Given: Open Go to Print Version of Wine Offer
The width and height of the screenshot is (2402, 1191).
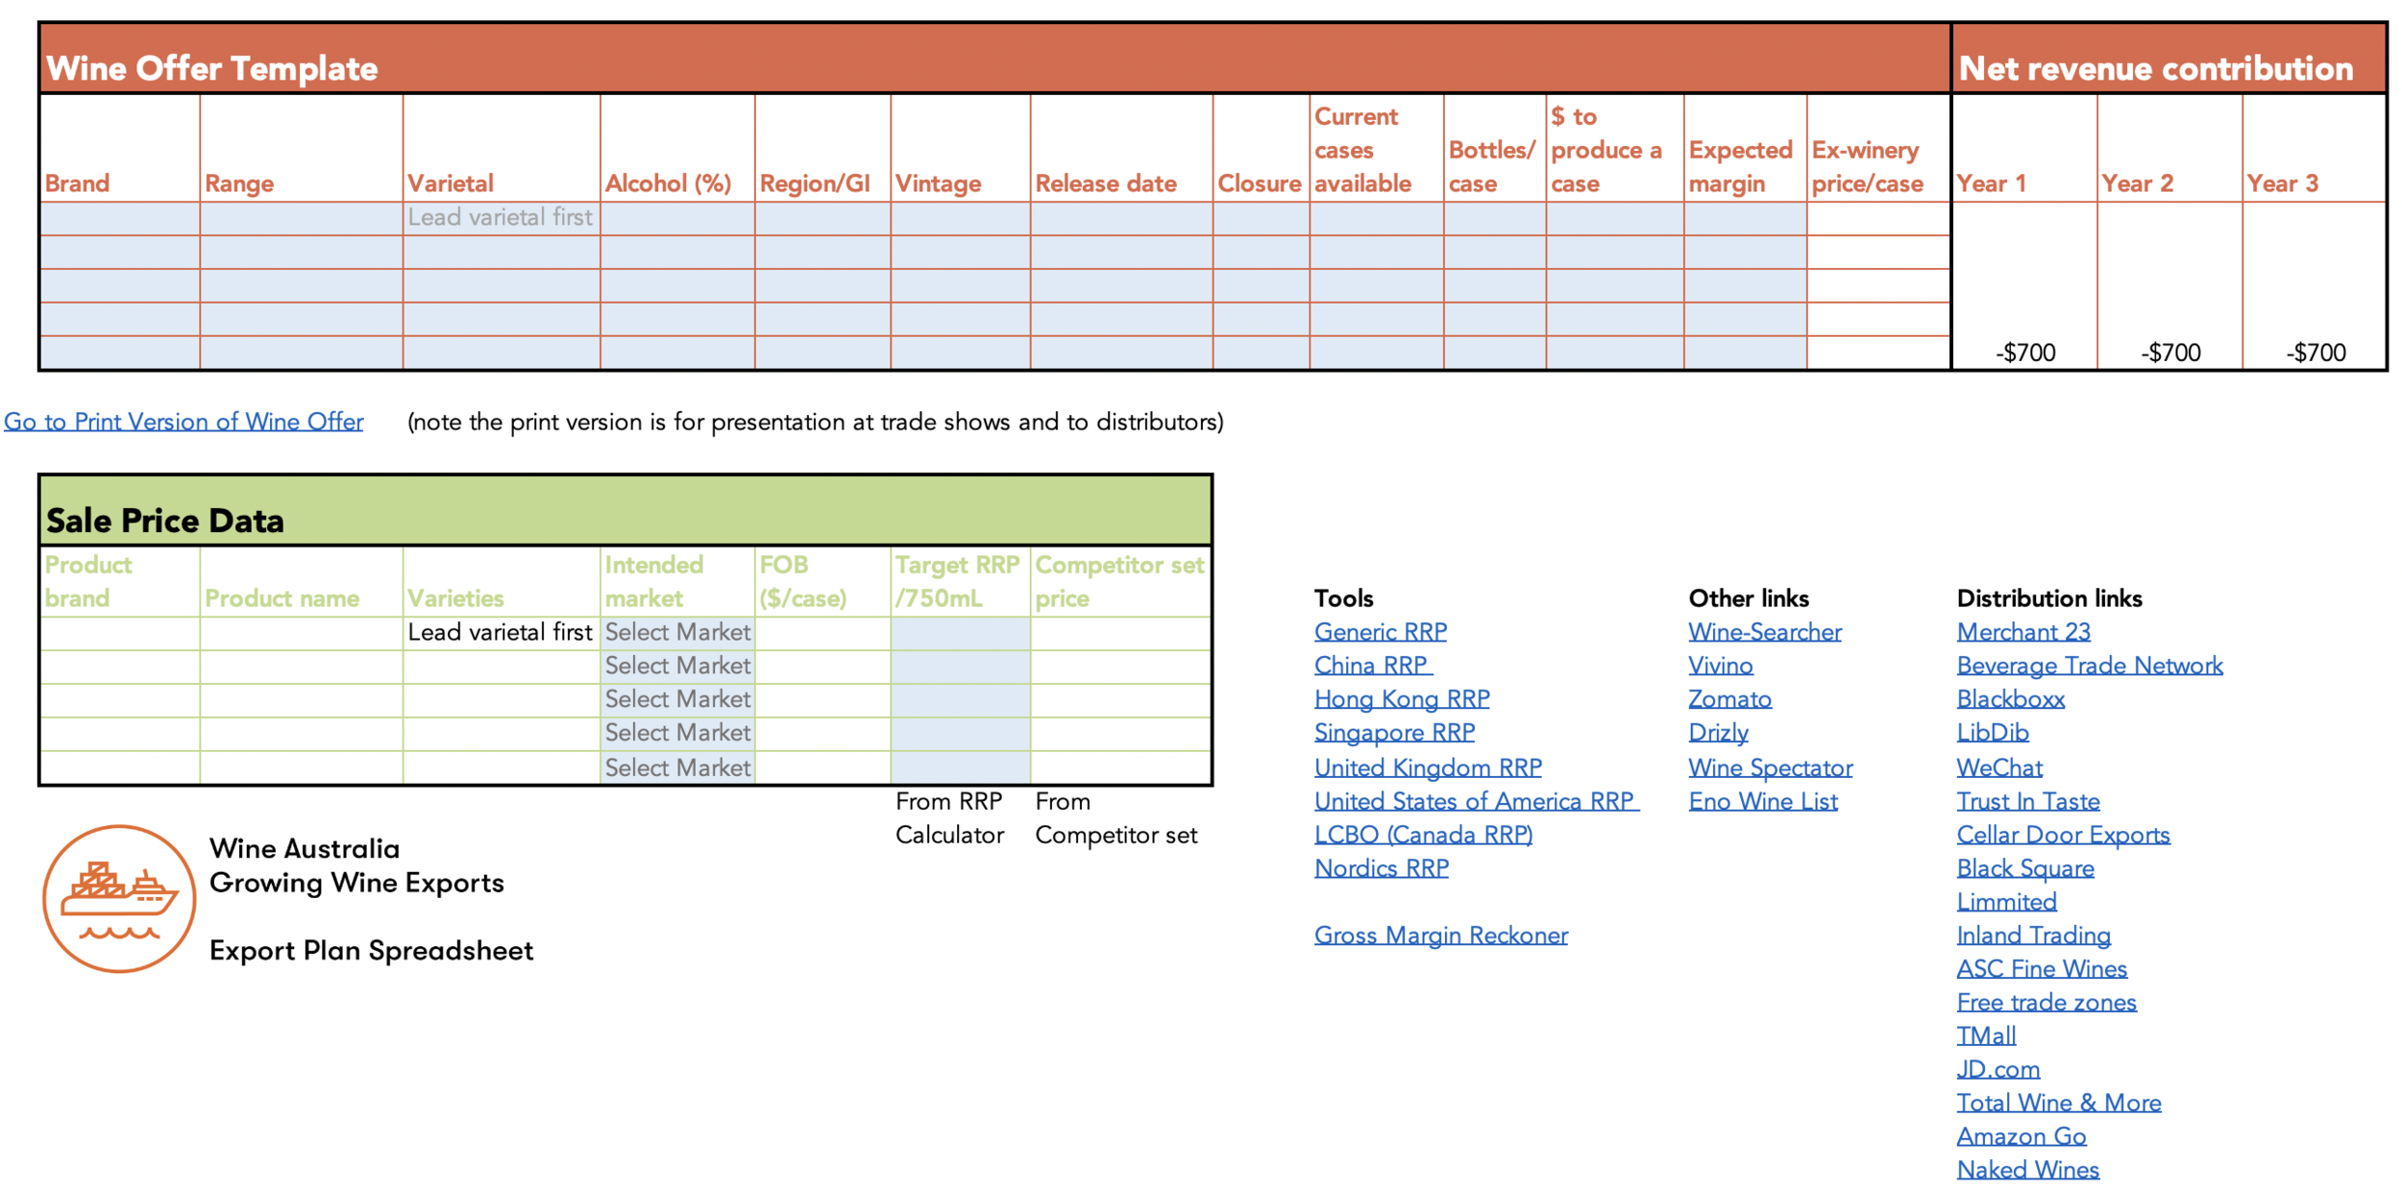Looking at the screenshot, I should pyautogui.click(x=184, y=422).
